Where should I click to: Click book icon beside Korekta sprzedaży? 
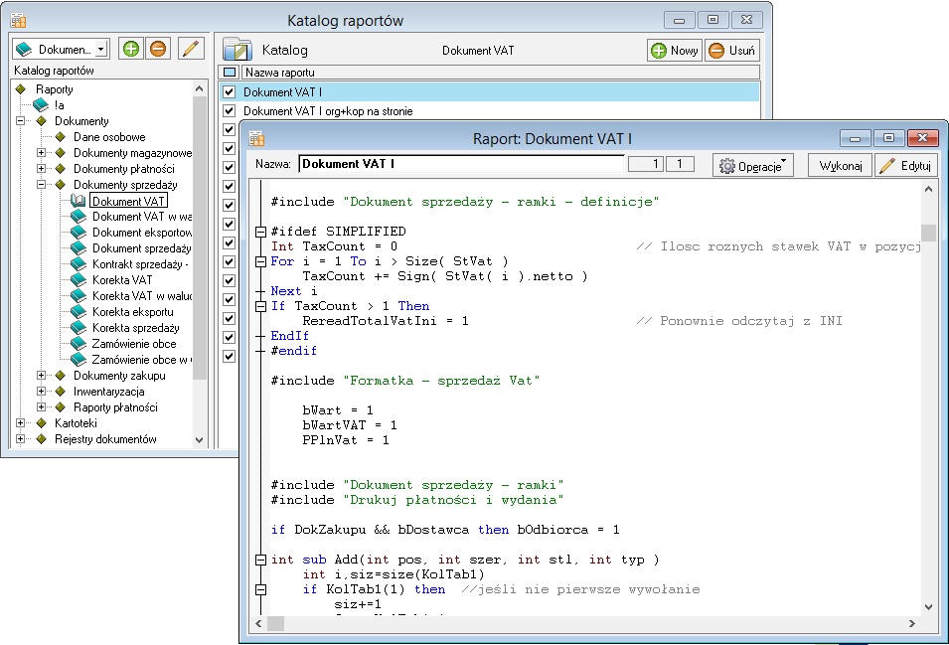tap(79, 327)
